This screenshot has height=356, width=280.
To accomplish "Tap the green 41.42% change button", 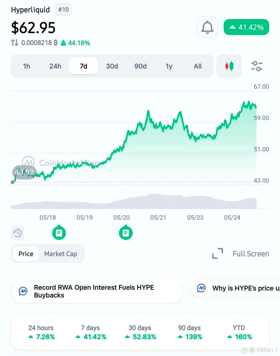I will (246, 27).
